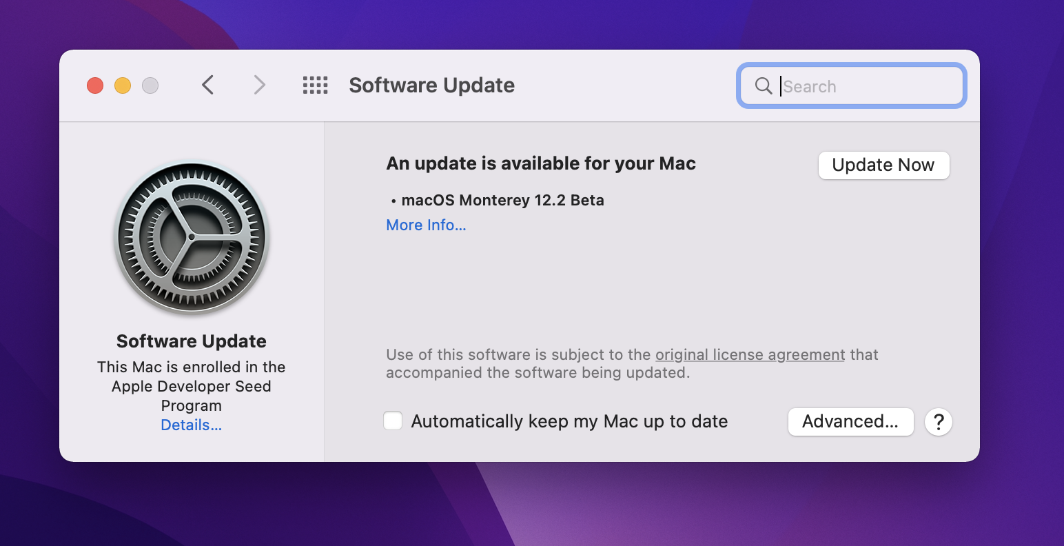Open the More Info… link
Image resolution: width=1064 pixels, height=546 pixels.
(426, 225)
